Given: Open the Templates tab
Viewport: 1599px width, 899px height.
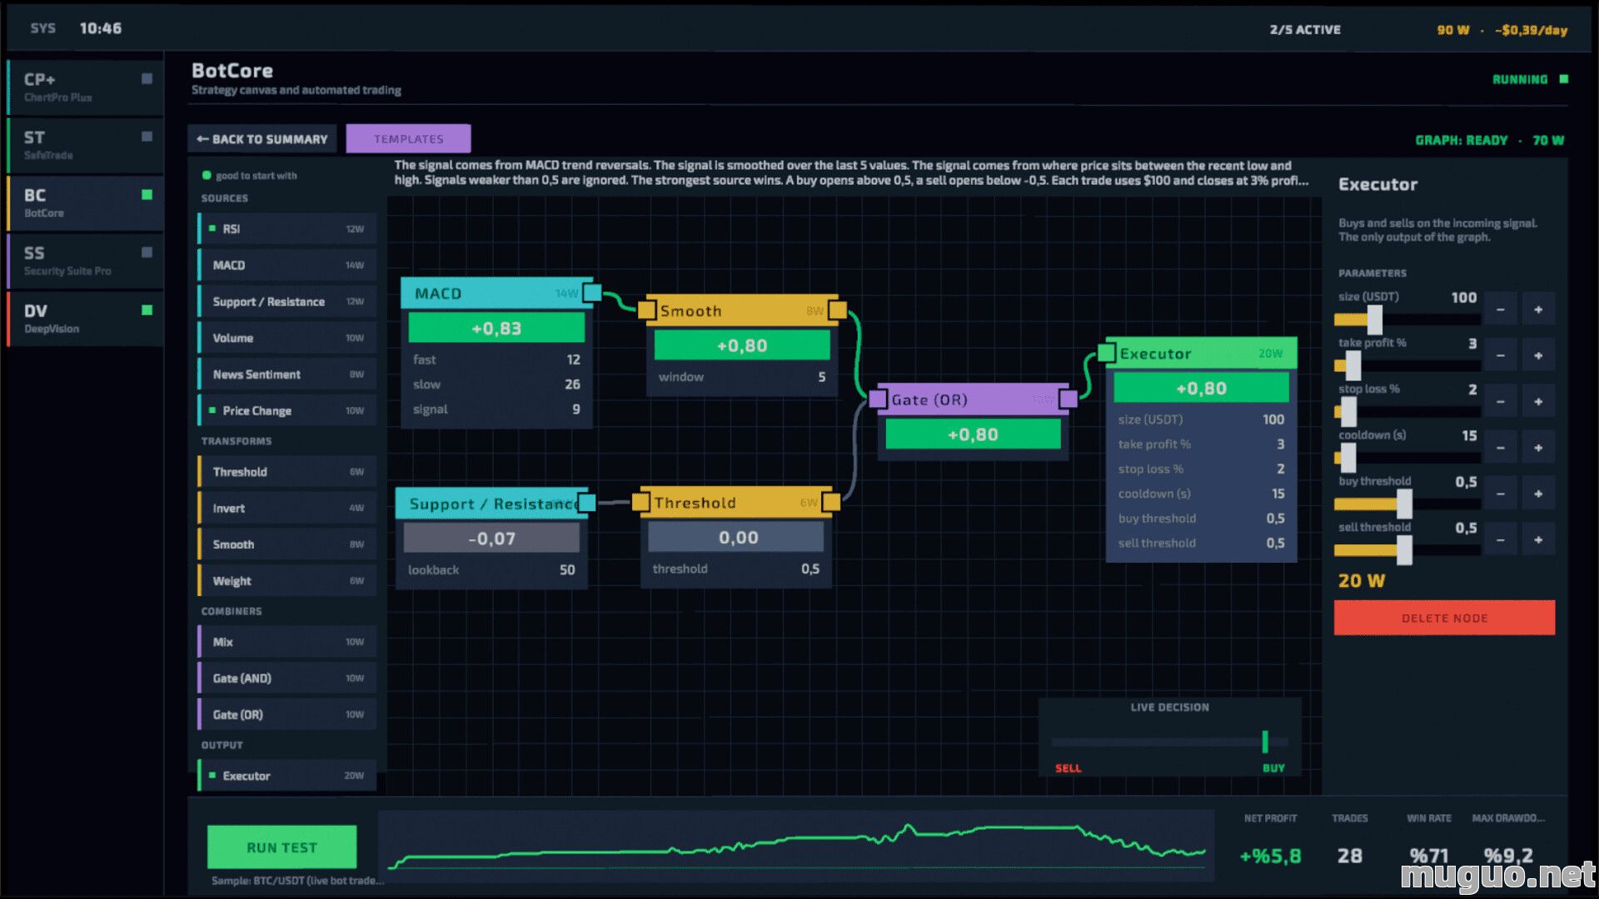Looking at the screenshot, I should click(x=408, y=139).
